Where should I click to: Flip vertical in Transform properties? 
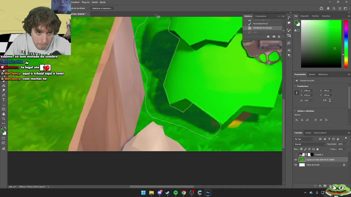[330, 100]
